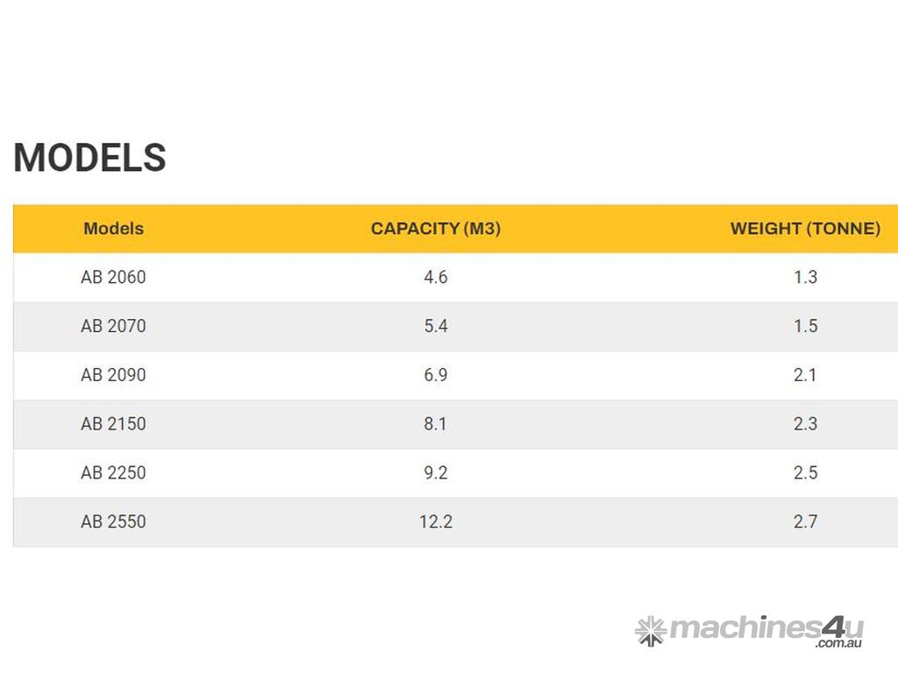The height and width of the screenshot is (673, 898).
Task: Click the 1.3 weight value
Action: [x=805, y=277]
